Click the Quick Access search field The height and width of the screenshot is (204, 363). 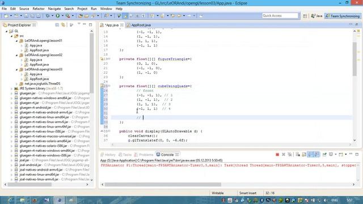[280, 16]
